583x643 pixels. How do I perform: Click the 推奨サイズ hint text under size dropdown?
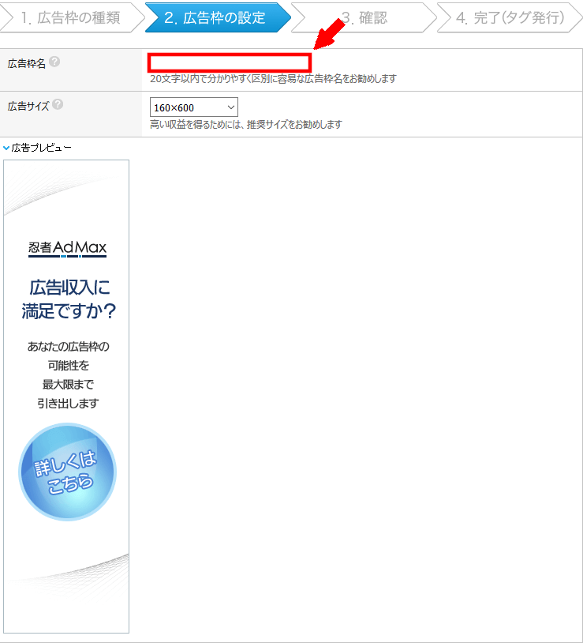coord(245,124)
